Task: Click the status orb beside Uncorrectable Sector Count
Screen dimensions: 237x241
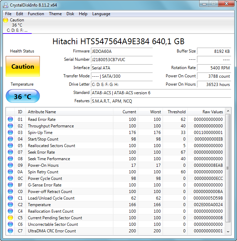Action: [10, 224]
